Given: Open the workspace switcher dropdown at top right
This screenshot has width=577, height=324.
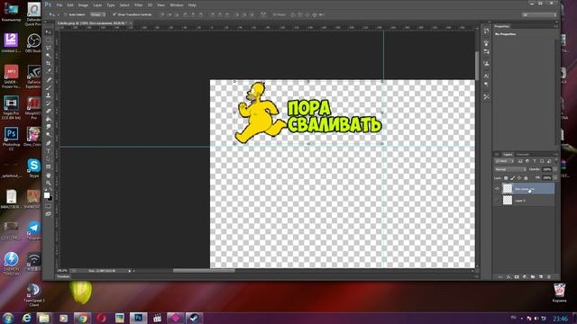Looking at the screenshot, I should click(x=539, y=14).
